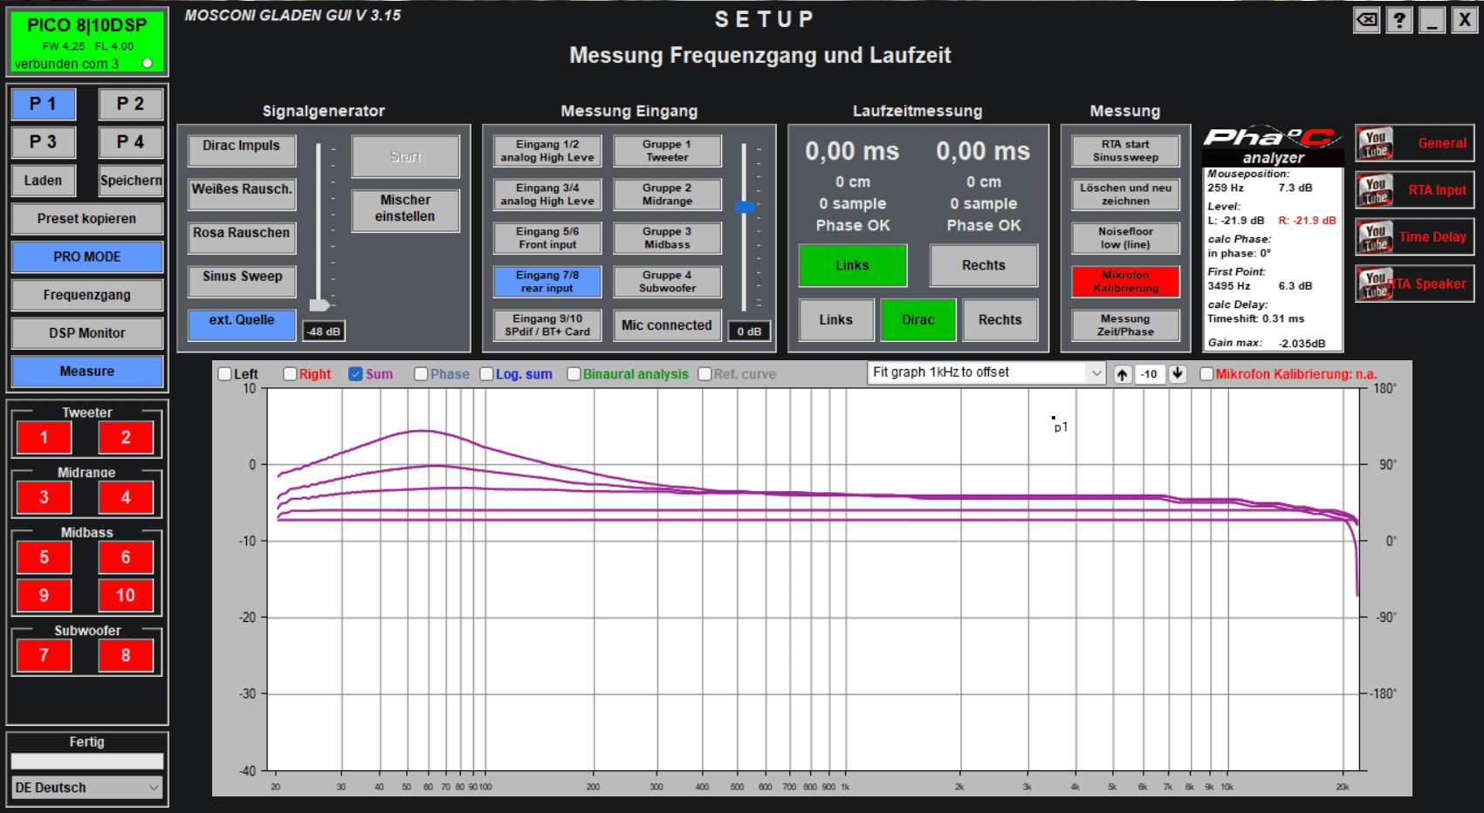Screen dimensions: 1484x813
Task: Click the offset value field showing -10
Action: click(x=1150, y=374)
